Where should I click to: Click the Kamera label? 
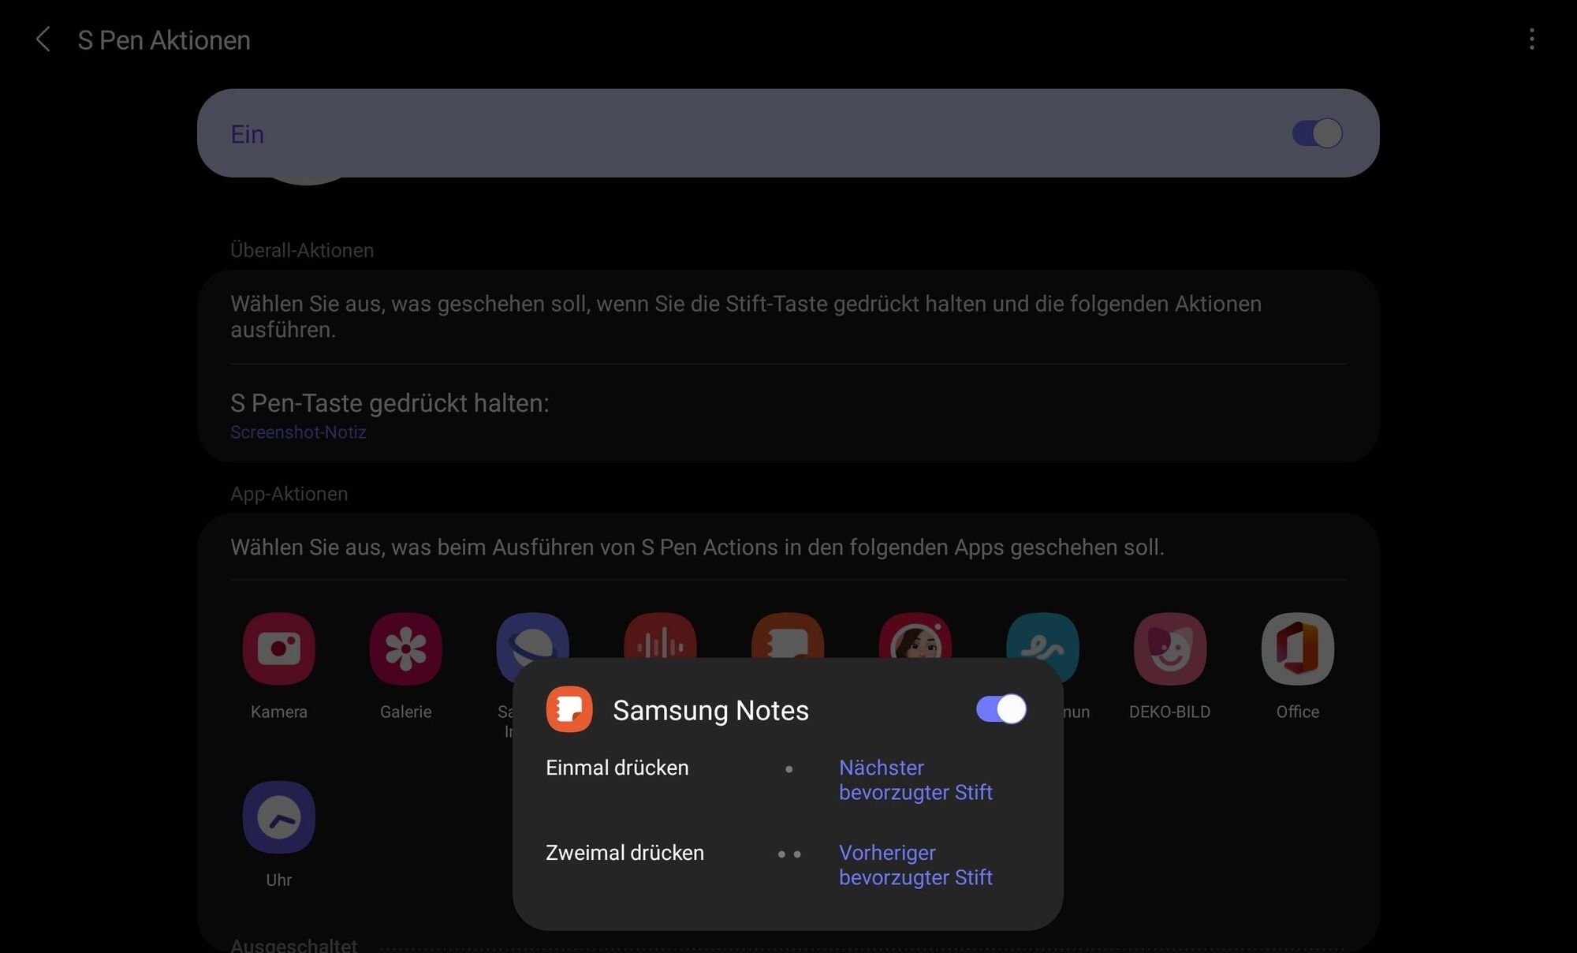point(279,712)
